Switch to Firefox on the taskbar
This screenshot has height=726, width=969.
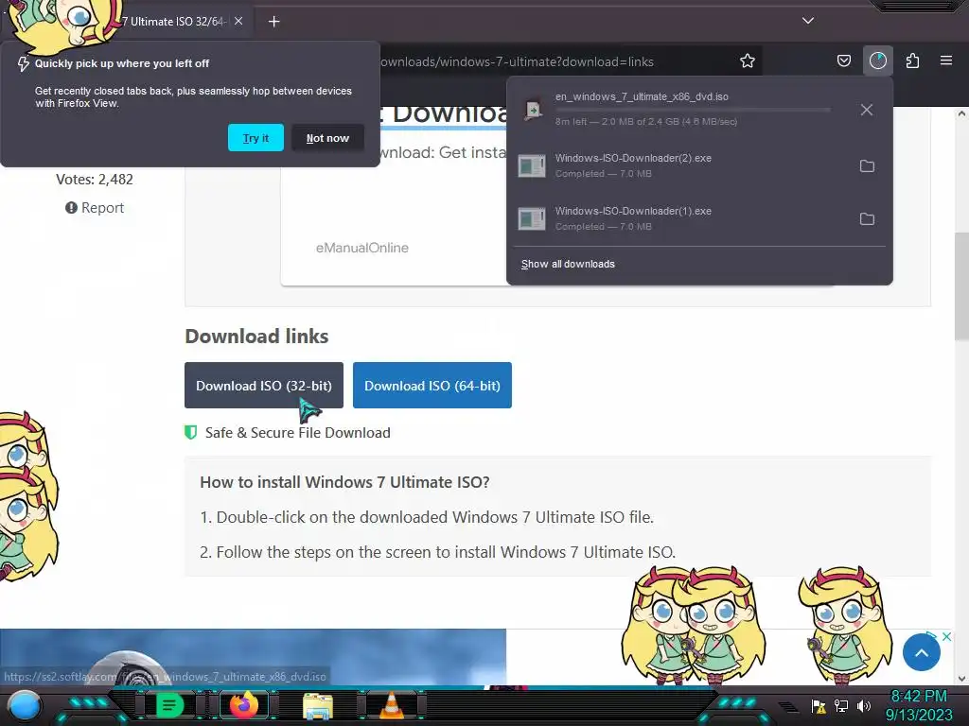pos(244,705)
